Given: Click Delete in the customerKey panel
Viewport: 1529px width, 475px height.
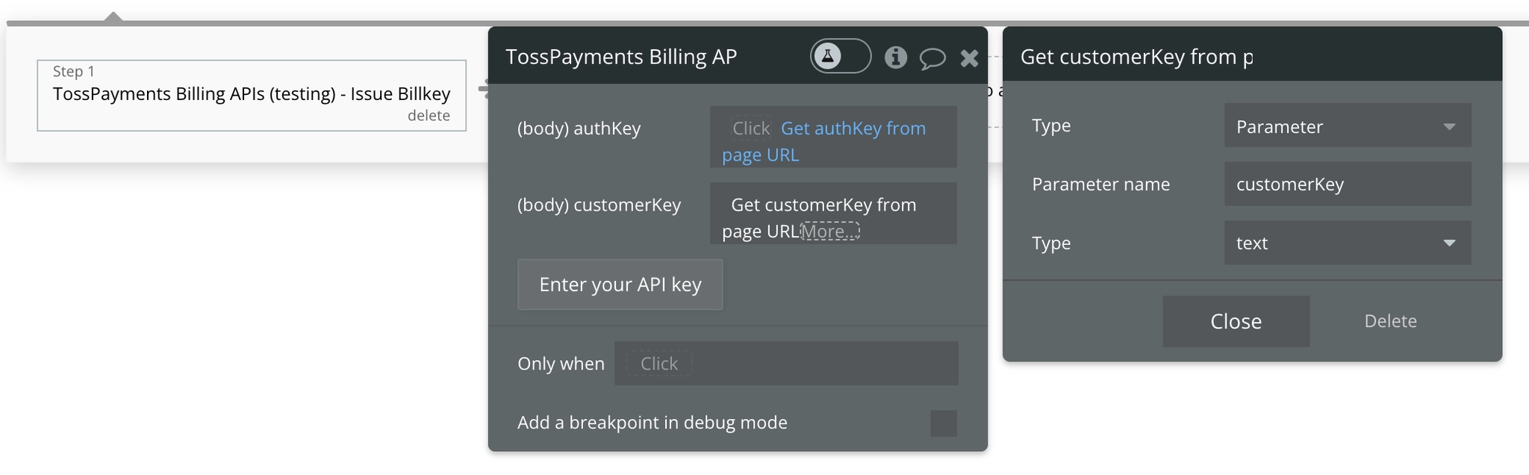Looking at the screenshot, I should [x=1390, y=321].
